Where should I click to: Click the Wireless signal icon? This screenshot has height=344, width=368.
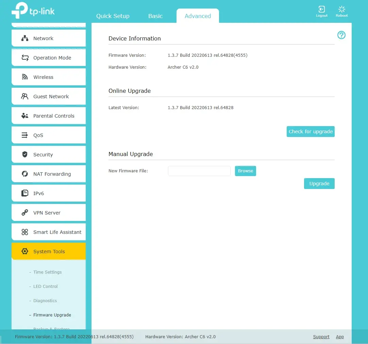point(24,77)
